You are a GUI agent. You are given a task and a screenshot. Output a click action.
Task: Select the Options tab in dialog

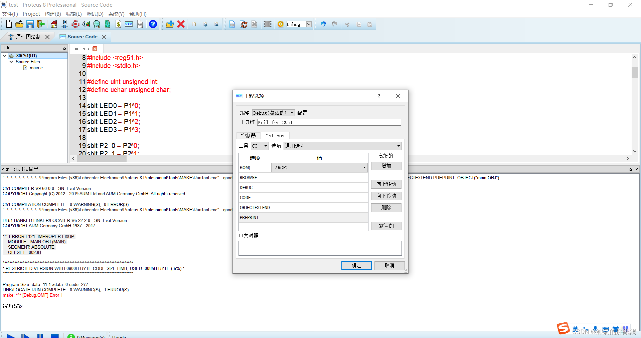[x=275, y=136]
